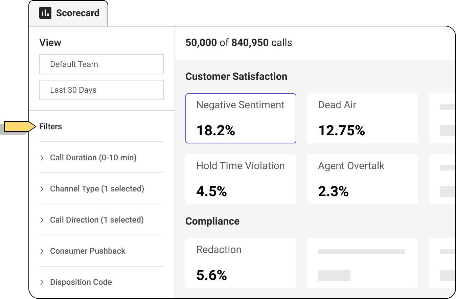Screen dimensions: 456x299
Task: Click the Scorecard bar chart icon
Action: point(45,13)
